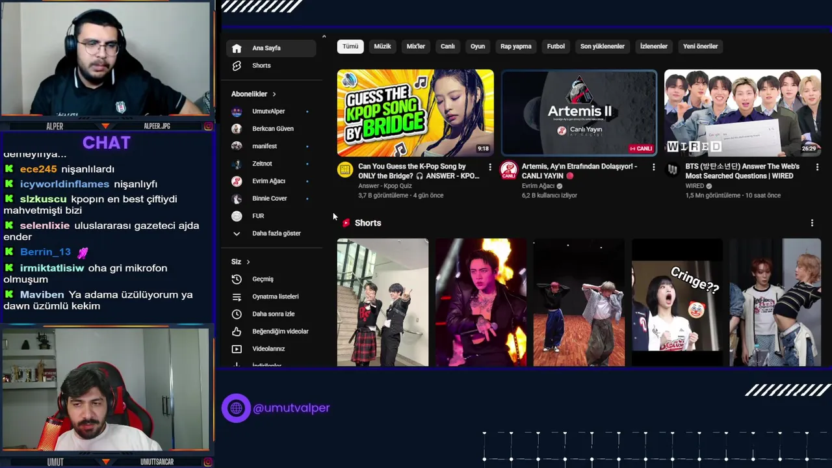Screen dimensions: 832x468
Task: Select the Futbol filter chip
Action: [556, 47]
